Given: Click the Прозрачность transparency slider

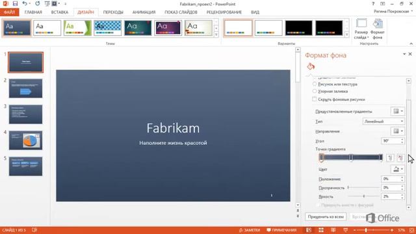Looking at the screenshot, I should (x=363, y=188).
